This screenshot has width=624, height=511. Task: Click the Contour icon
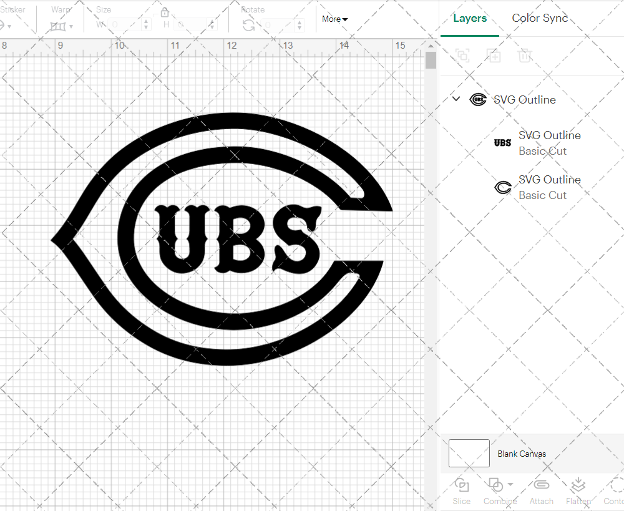617,485
